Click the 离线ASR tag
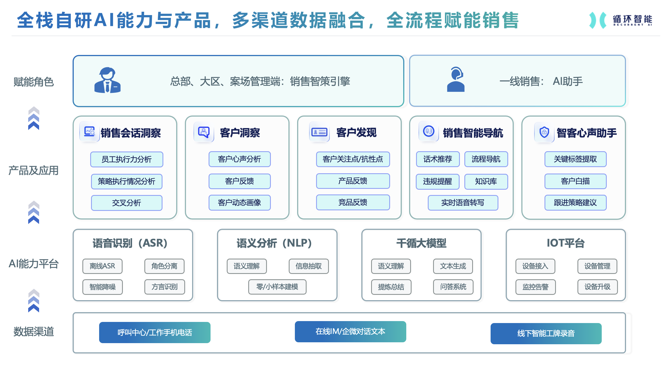 (102, 266)
